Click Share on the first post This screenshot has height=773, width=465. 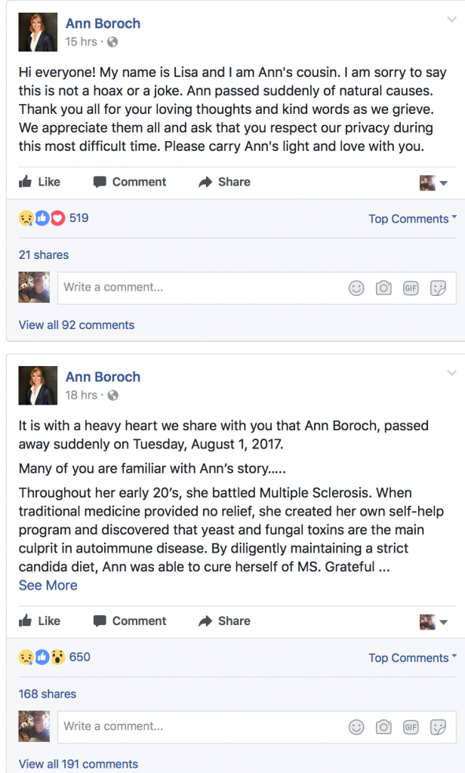click(x=224, y=182)
